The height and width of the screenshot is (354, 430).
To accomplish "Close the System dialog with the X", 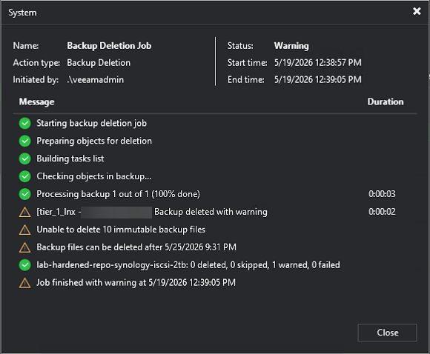I will pos(417,11).
